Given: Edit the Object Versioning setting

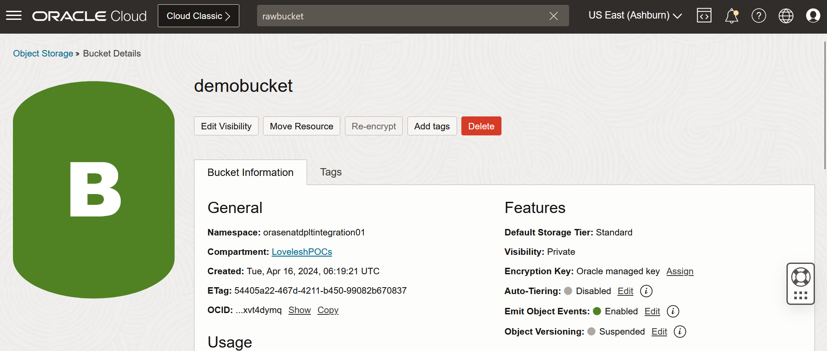Looking at the screenshot, I should click(x=659, y=332).
